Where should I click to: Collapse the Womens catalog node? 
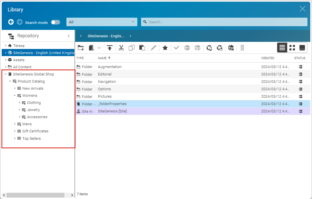click(15, 95)
